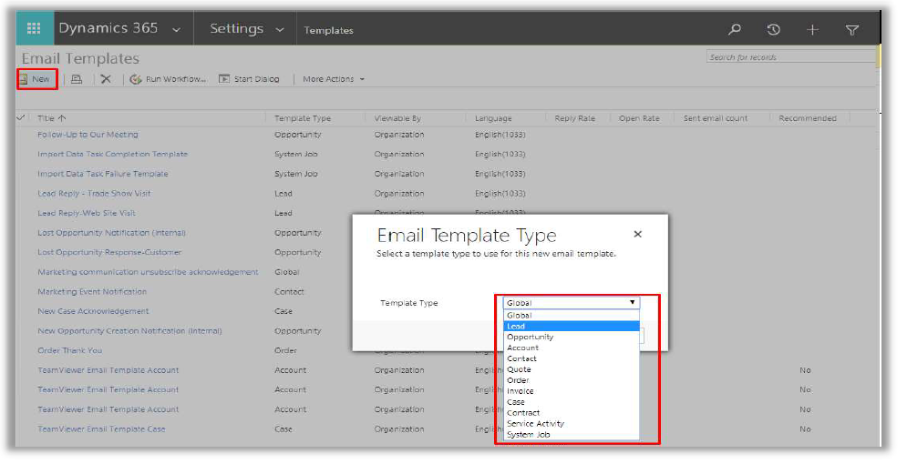Close the Email Template Type dialog
The image size is (907, 474).
click(637, 234)
